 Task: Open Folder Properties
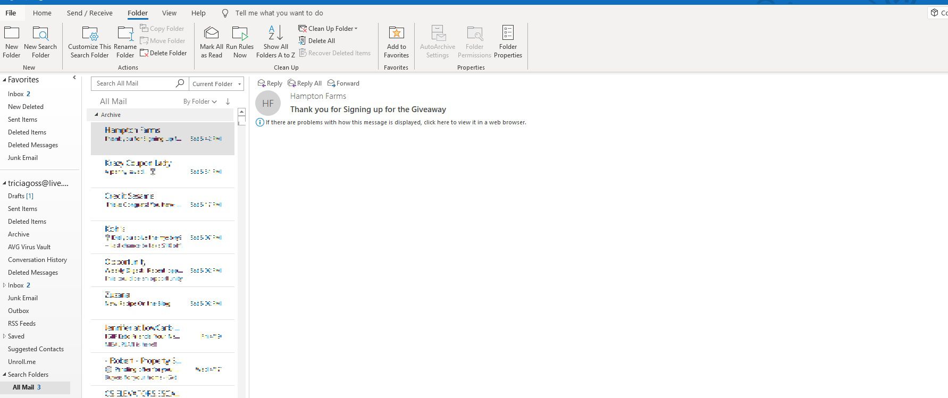point(508,42)
